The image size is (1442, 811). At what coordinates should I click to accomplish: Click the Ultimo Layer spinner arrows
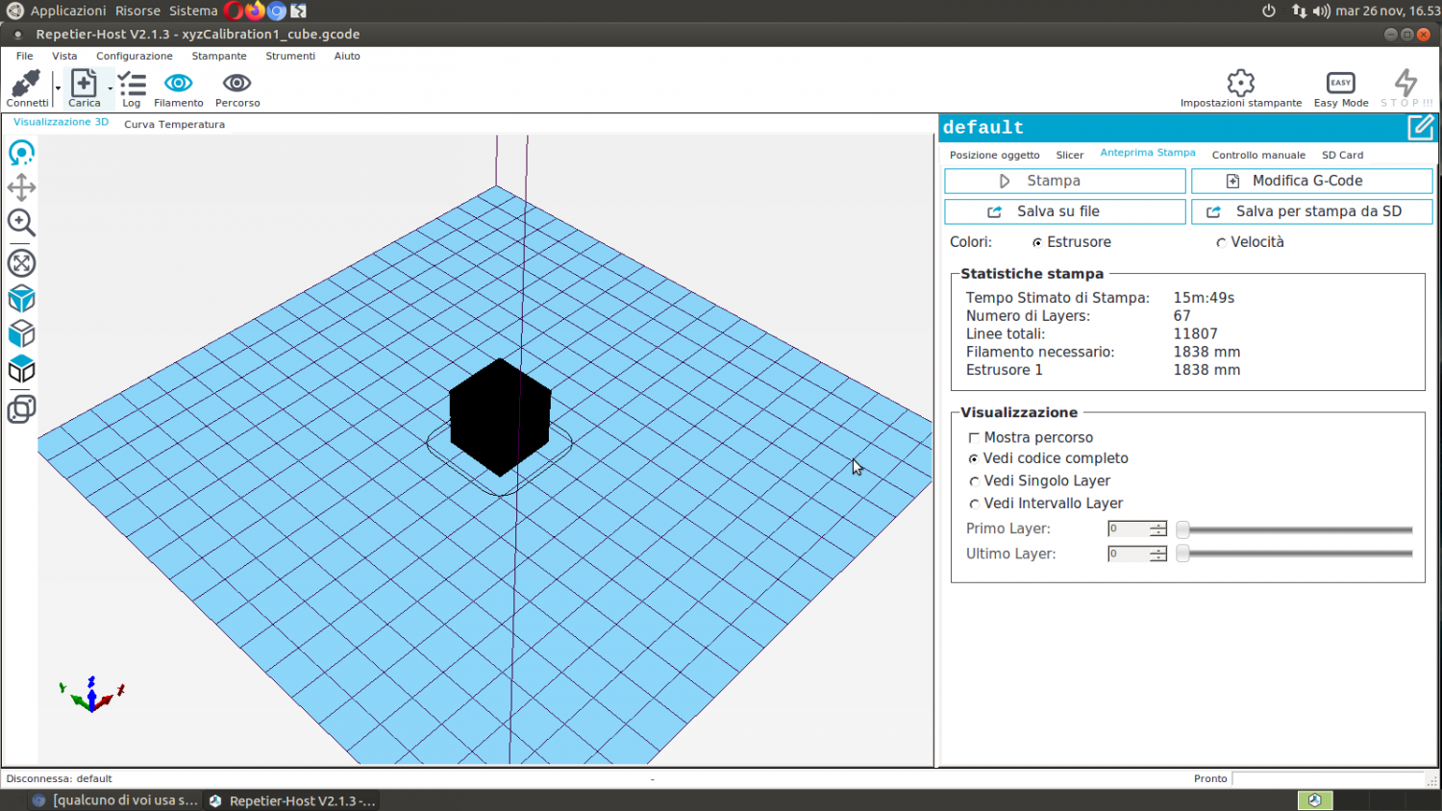[x=1158, y=553]
